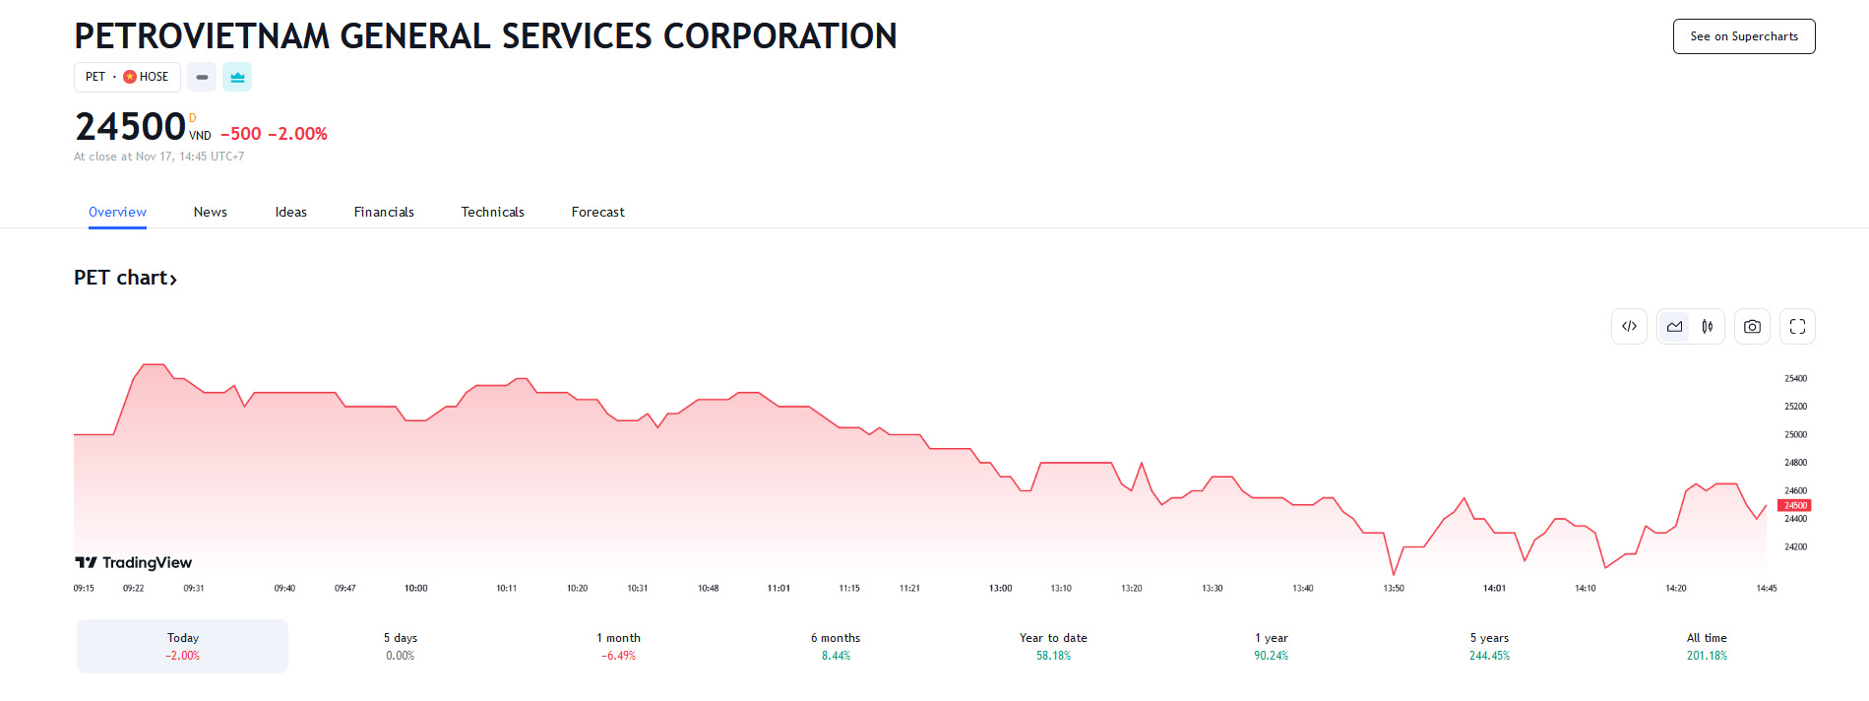This screenshot has width=1869, height=701.
Task: Click the gray dash badge next to HOSE
Action: [202, 77]
